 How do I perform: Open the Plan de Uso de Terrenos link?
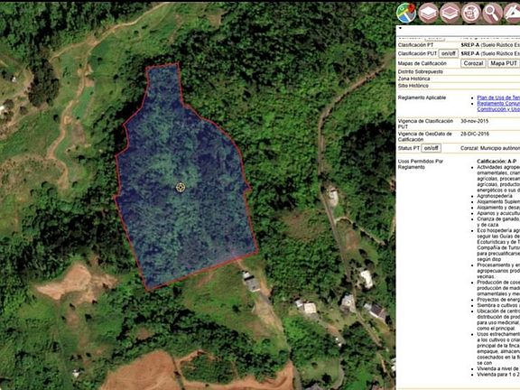click(498, 97)
